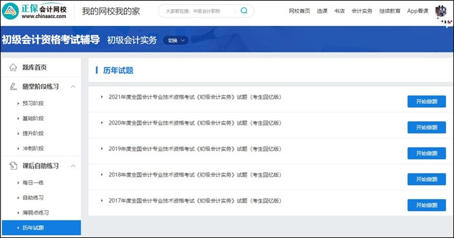Image resolution: width=454 pixels, height=238 pixels.
Task: Click the 2020年度全国会计专业技术资格考试 title
Action: tap(195, 123)
